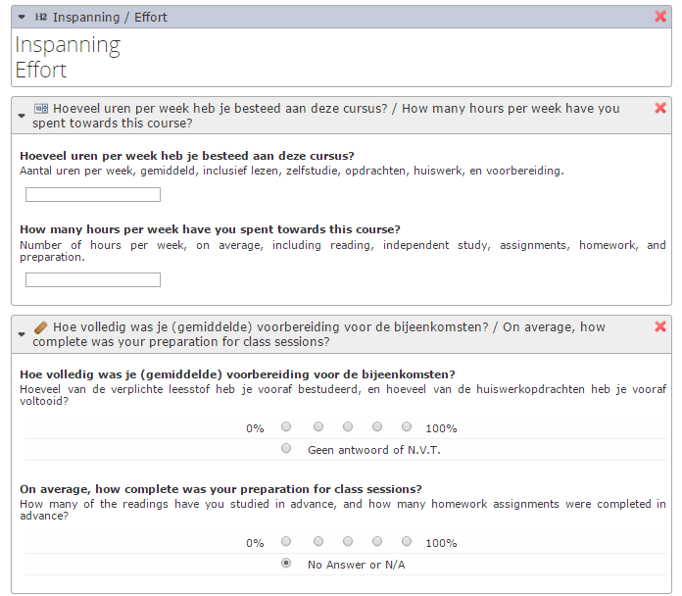Collapse the preparation question panel
This screenshot has width=682, height=596.
pyautogui.click(x=22, y=334)
